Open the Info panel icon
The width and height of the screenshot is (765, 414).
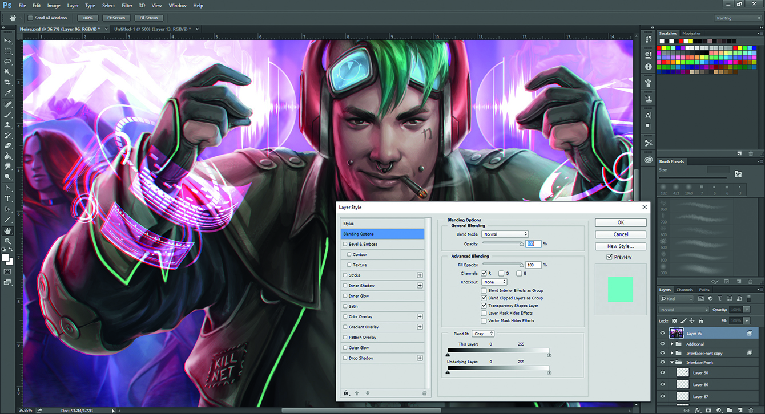coord(648,67)
